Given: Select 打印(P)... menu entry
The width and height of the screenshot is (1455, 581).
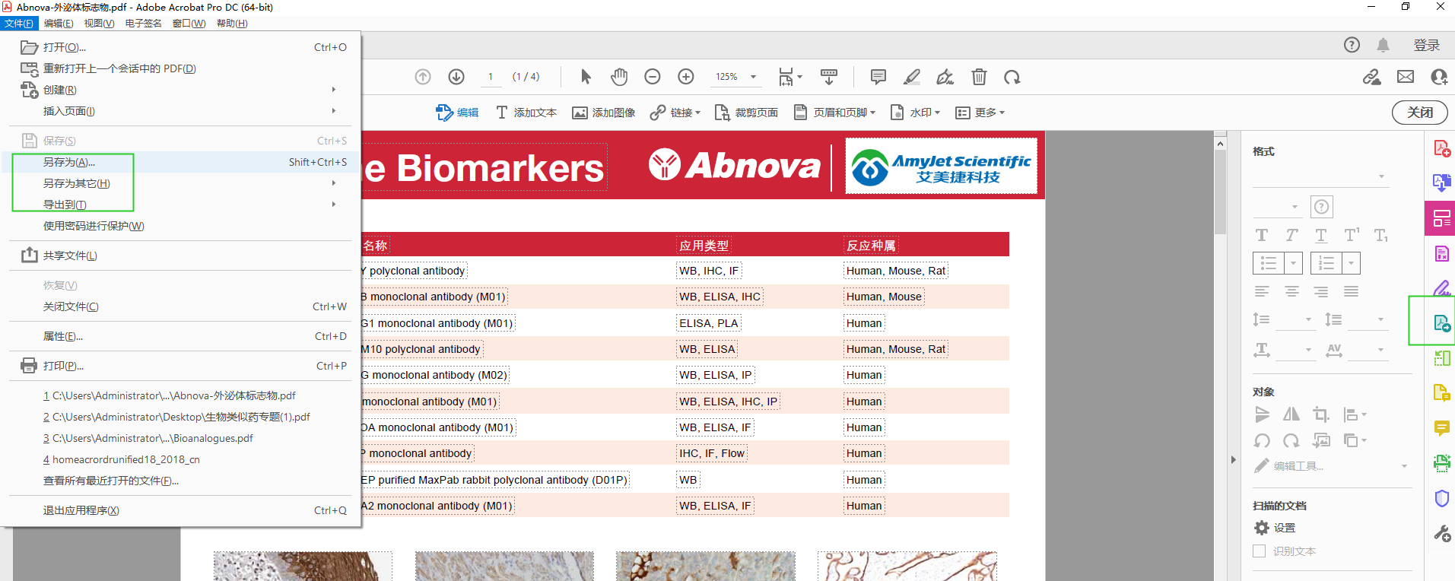Looking at the screenshot, I should point(63,366).
